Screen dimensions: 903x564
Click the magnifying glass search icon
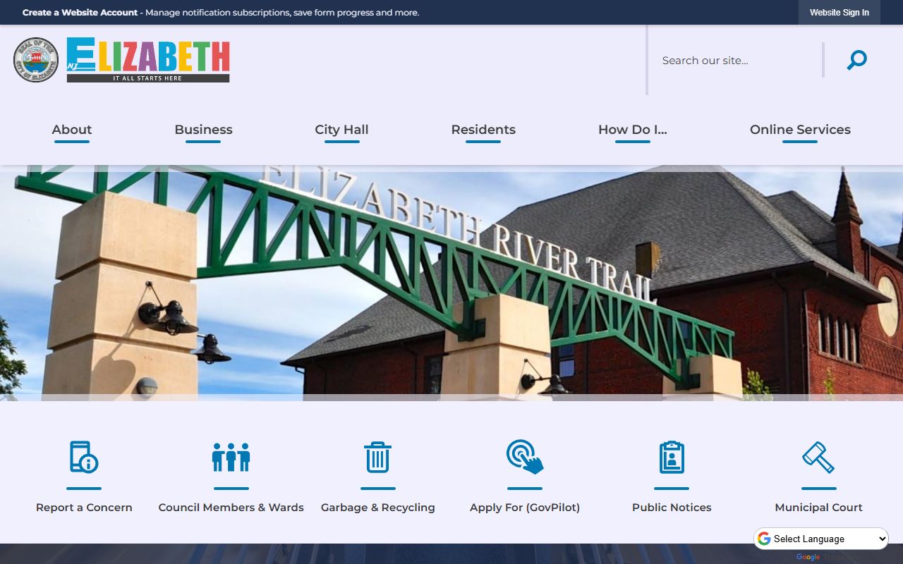coord(856,61)
